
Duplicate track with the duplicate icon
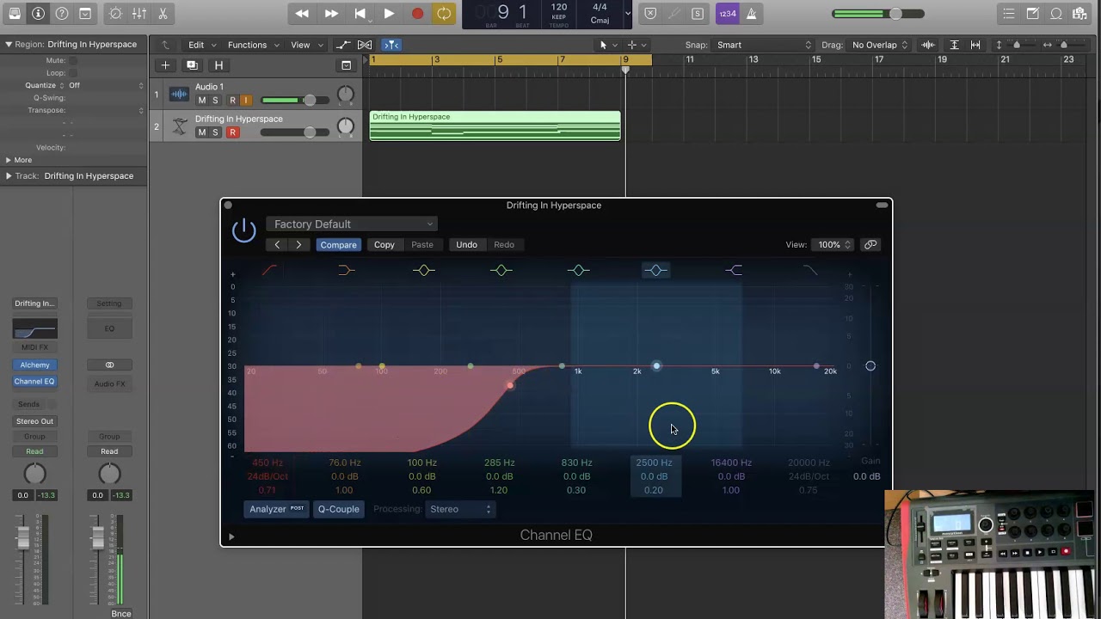pyautogui.click(x=192, y=65)
